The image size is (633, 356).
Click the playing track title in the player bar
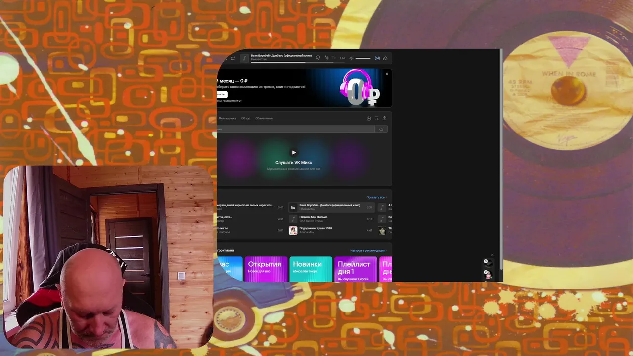click(x=281, y=56)
